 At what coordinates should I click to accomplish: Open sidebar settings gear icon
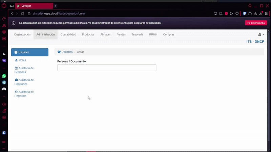pos(4,118)
